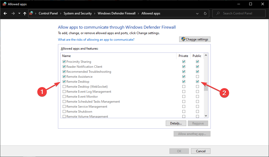Select Windows Defender Firewall breadcrumb
Viewport: 269px width, 157px height.
pos(116,13)
